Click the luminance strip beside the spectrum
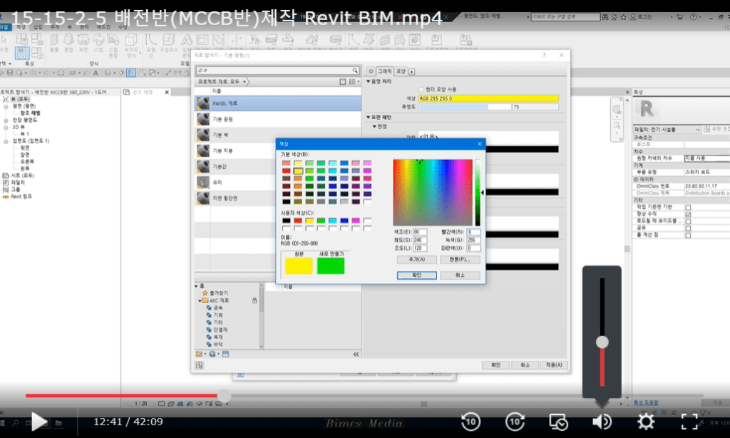730x438 pixels. 478,193
